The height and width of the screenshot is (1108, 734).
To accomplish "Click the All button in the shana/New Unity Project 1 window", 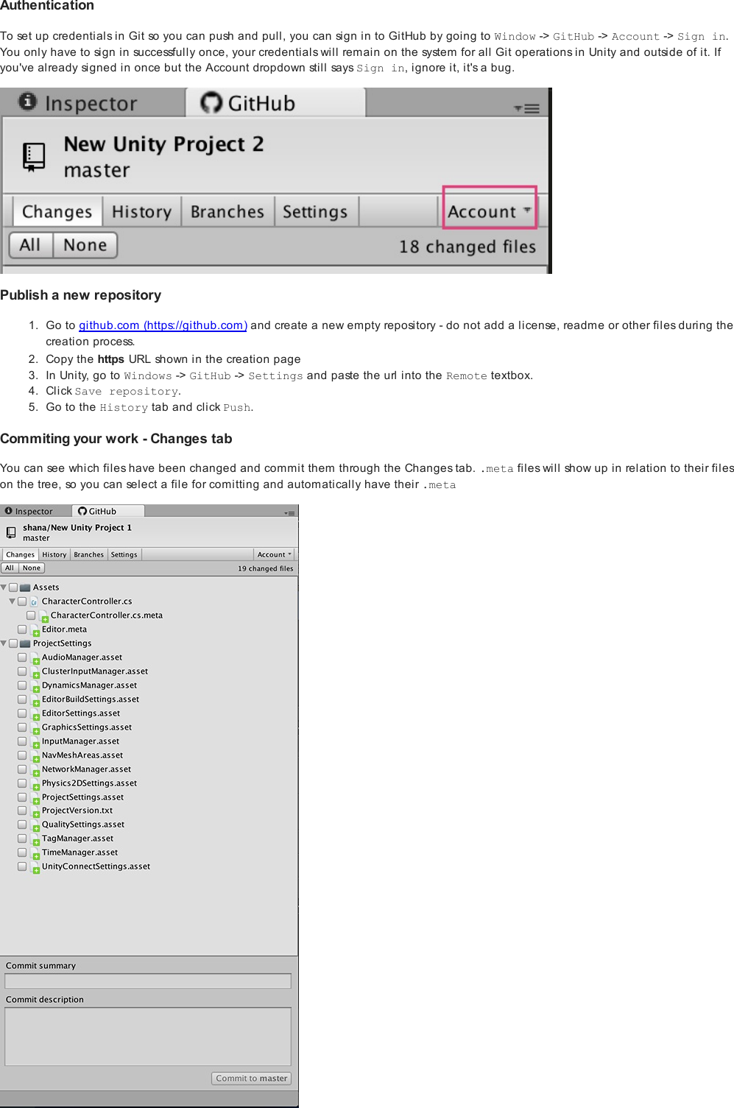I will coord(10,568).
